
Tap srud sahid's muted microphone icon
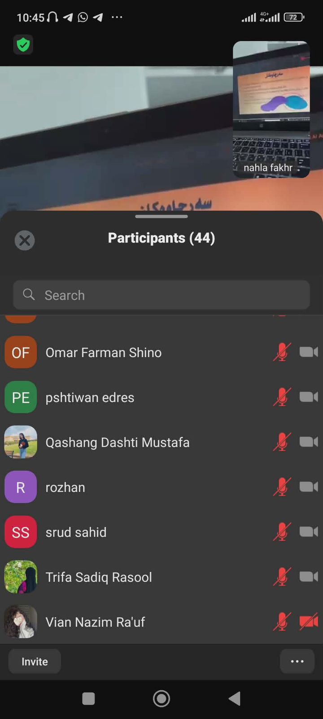coord(282,532)
